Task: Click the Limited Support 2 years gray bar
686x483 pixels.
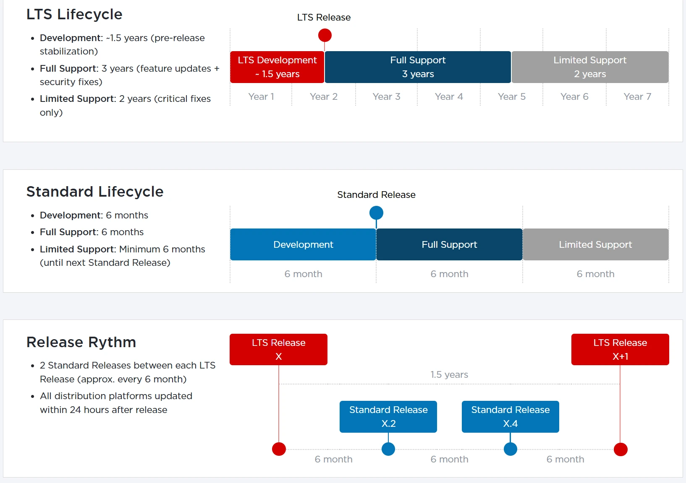Action: click(589, 67)
